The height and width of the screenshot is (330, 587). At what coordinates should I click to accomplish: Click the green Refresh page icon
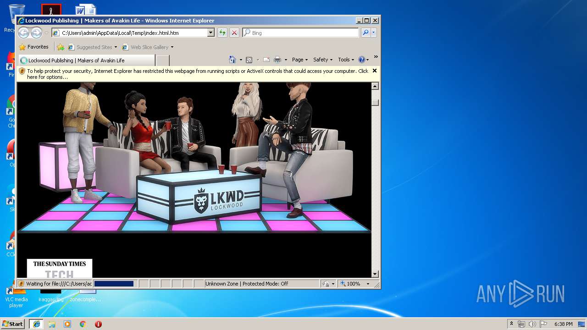pos(222,33)
